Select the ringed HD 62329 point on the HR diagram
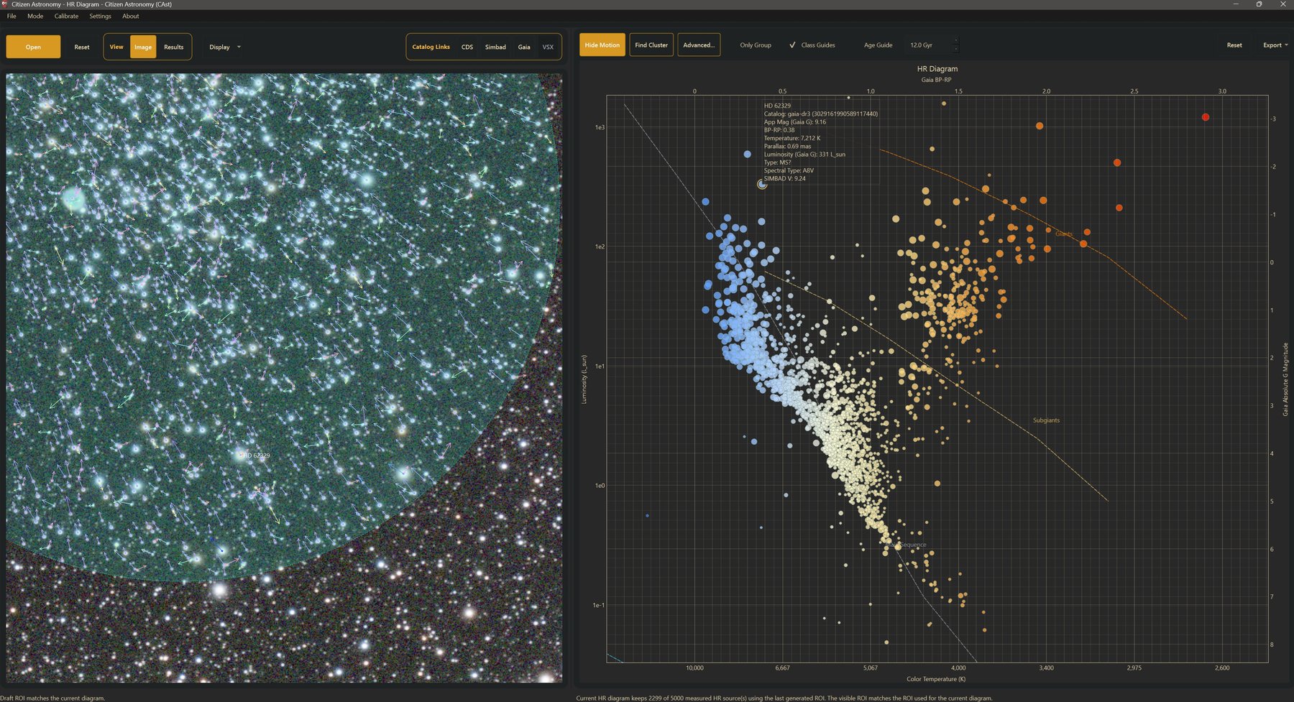Screen dimensions: 1294x702 pos(762,185)
